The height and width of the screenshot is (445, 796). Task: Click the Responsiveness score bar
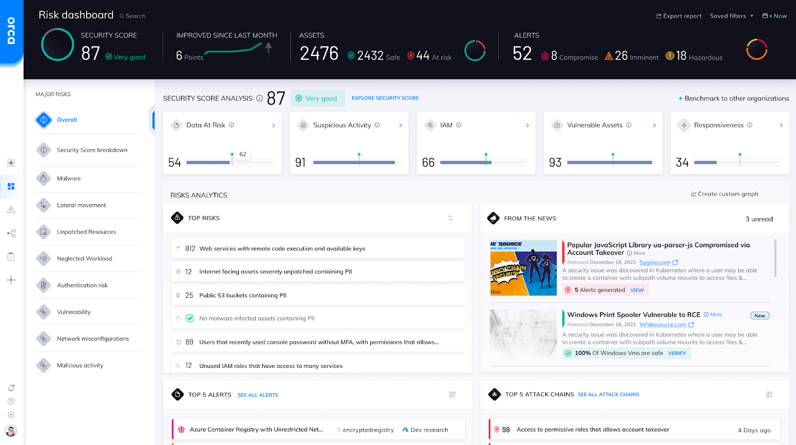tap(737, 162)
